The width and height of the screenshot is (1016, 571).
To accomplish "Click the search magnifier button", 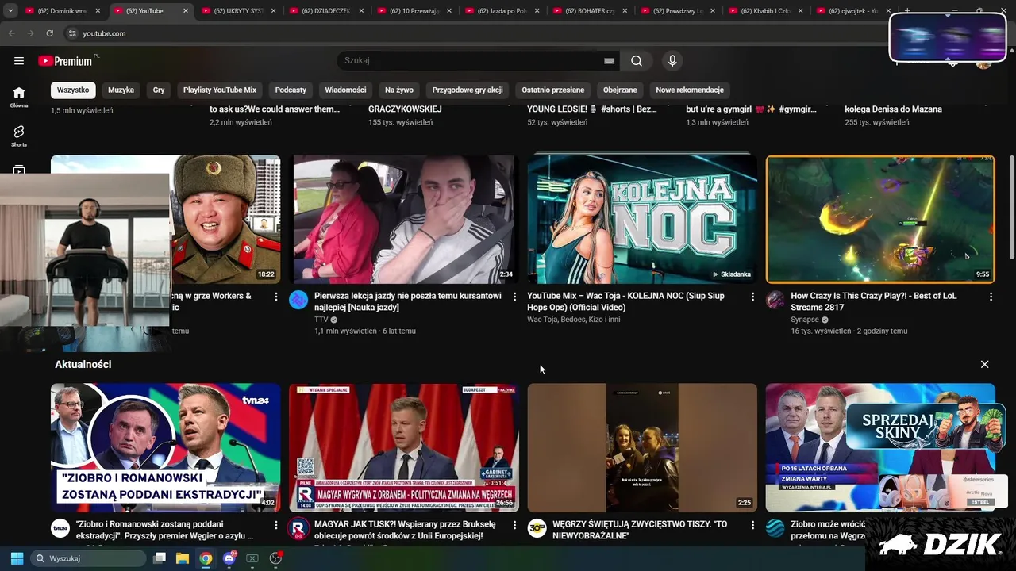I will [x=637, y=61].
